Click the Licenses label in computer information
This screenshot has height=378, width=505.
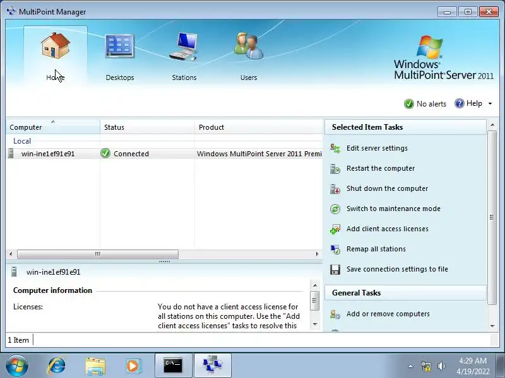click(x=28, y=307)
